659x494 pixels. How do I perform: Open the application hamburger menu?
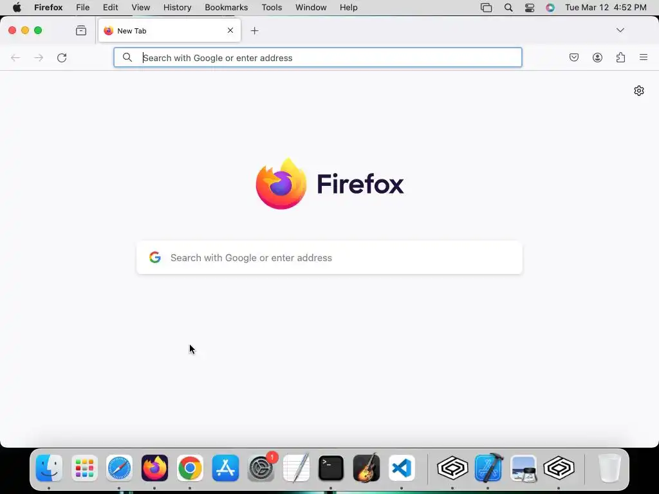pos(644,57)
